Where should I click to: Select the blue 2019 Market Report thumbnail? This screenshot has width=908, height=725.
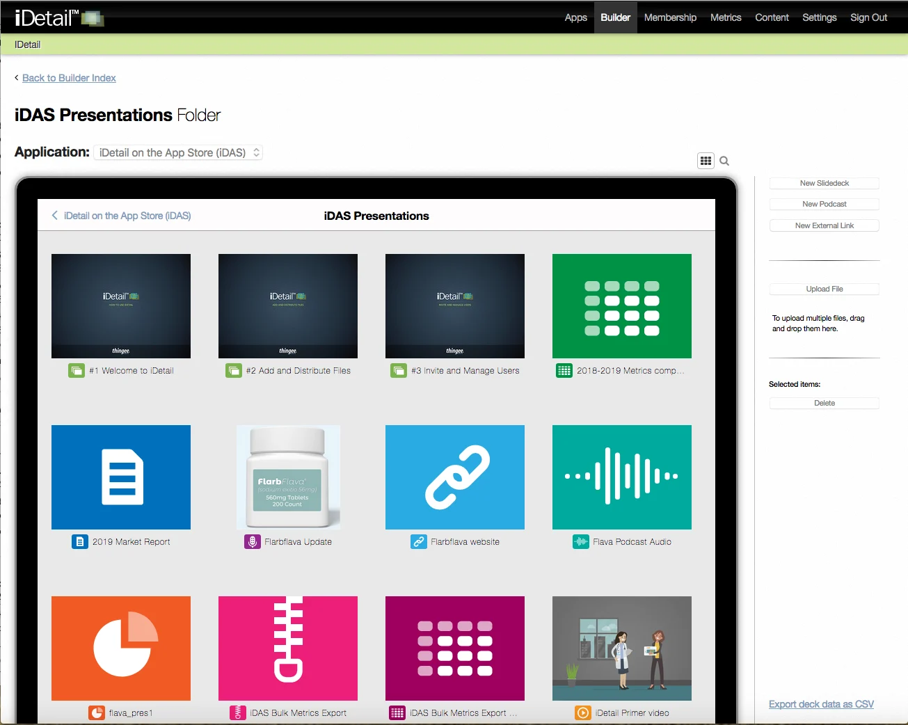[x=121, y=477]
